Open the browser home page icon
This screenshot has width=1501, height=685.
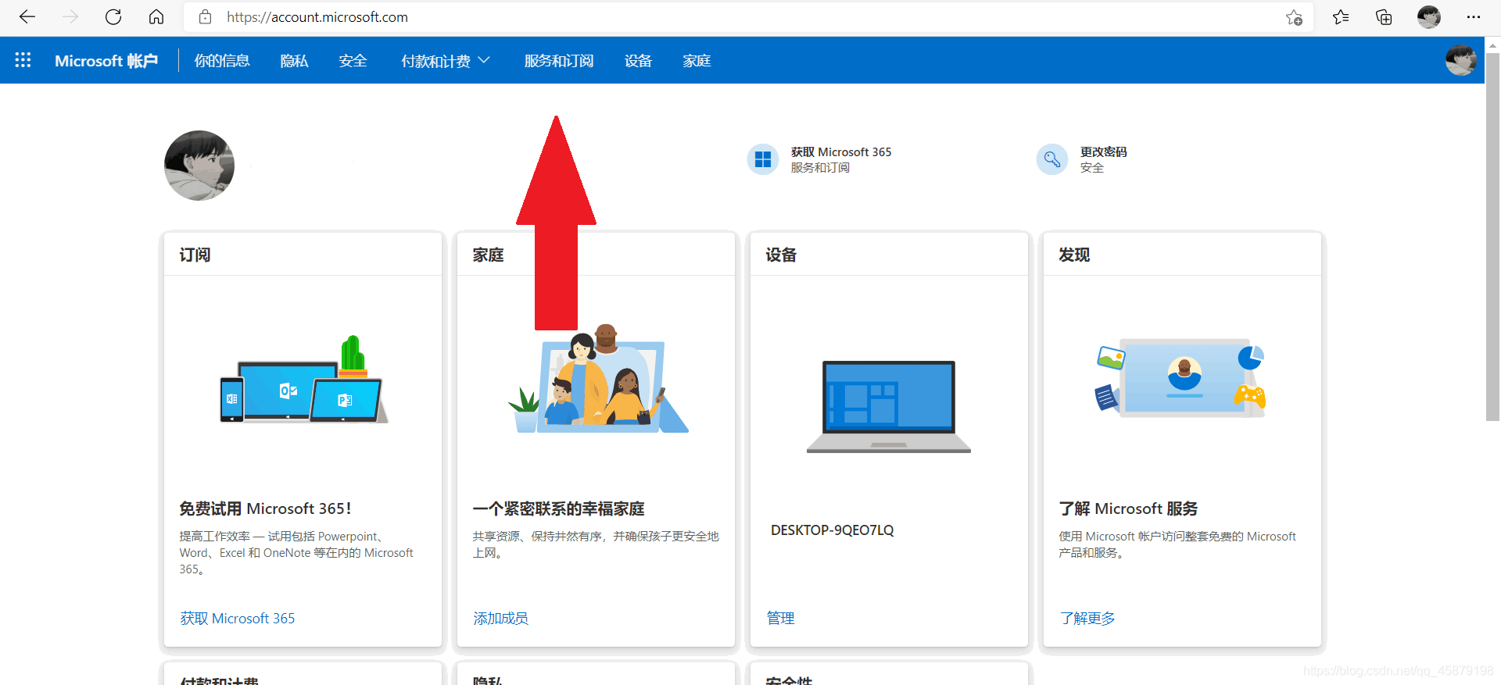pos(156,17)
